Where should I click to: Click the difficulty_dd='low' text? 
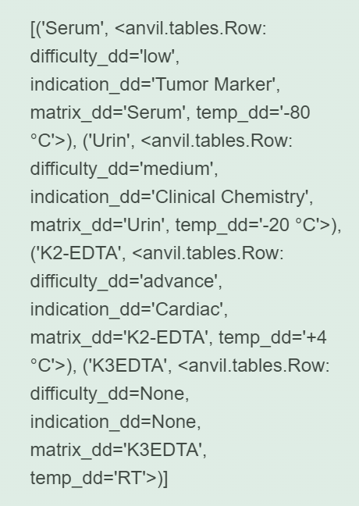point(103,57)
